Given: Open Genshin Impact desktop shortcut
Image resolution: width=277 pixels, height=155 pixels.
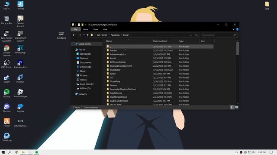Looking at the screenshot, I should [20, 21].
